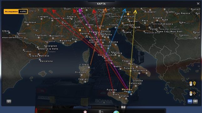Viewport: 202px width, 113px height.
Task: Click the right-click mouse icon beside the move arrows
Action: (191, 94)
